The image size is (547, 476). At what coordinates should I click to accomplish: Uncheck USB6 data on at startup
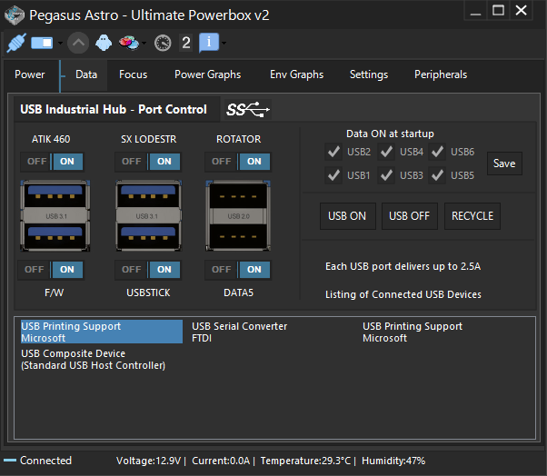tap(437, 152)
